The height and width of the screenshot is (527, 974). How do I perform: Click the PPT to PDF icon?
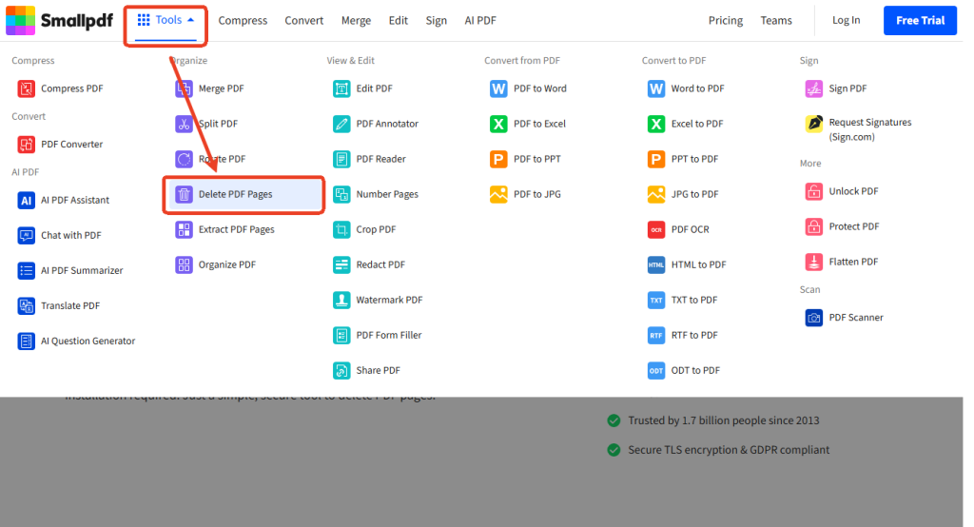pos(656,159)
